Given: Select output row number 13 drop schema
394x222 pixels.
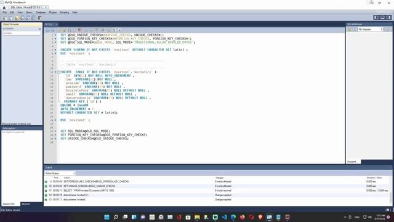Looking at the screenshot, I should 217,200.
